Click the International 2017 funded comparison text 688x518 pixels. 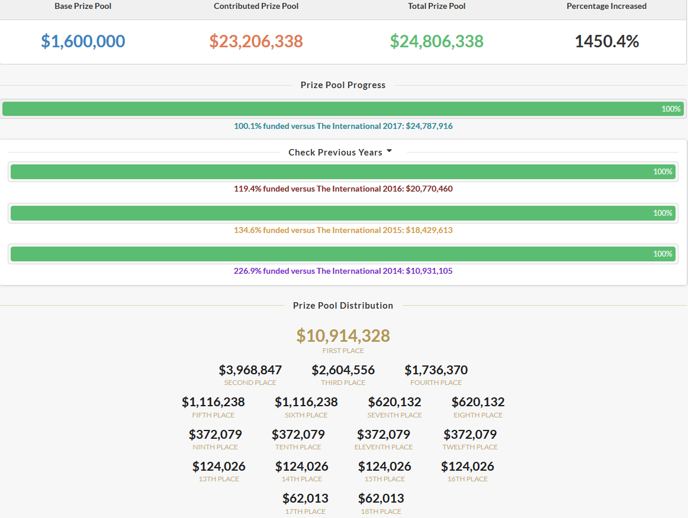(343, 126)
